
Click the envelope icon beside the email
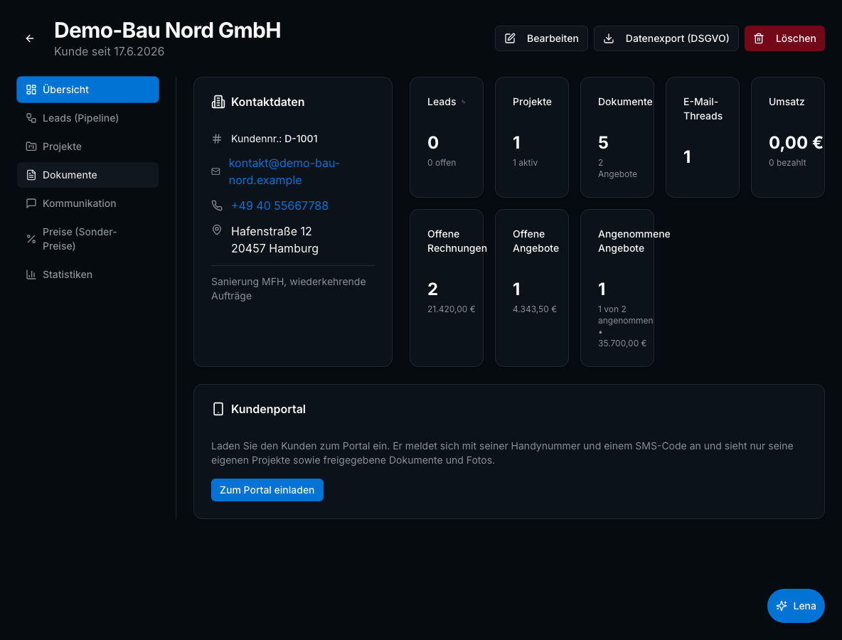point(216,172)
